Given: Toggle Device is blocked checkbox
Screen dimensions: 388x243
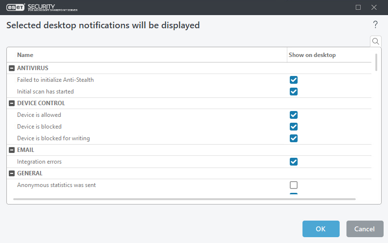Looking at the screenshot, I should tap(294, 127).
